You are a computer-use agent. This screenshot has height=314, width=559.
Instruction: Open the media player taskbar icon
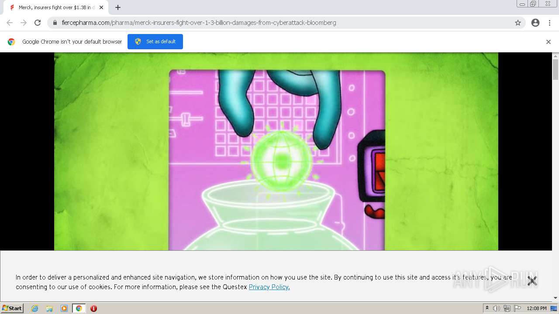tap(64, 308)
